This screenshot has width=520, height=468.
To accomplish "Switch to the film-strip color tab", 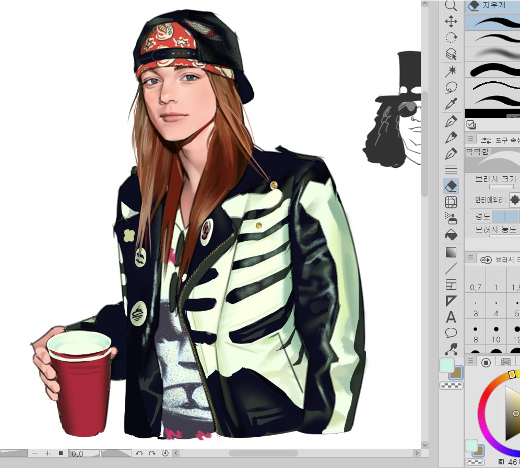I will [506, 362].
